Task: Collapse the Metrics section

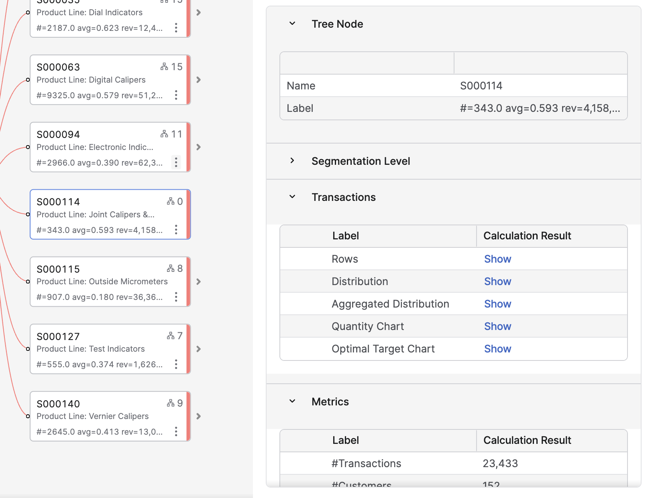Action: tap(292, 401)
